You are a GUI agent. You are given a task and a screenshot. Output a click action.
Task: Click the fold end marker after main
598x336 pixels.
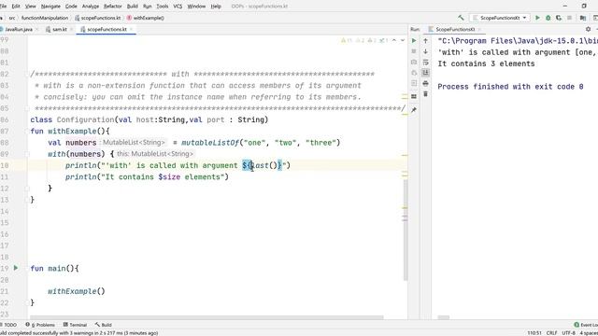coord(27,302)
